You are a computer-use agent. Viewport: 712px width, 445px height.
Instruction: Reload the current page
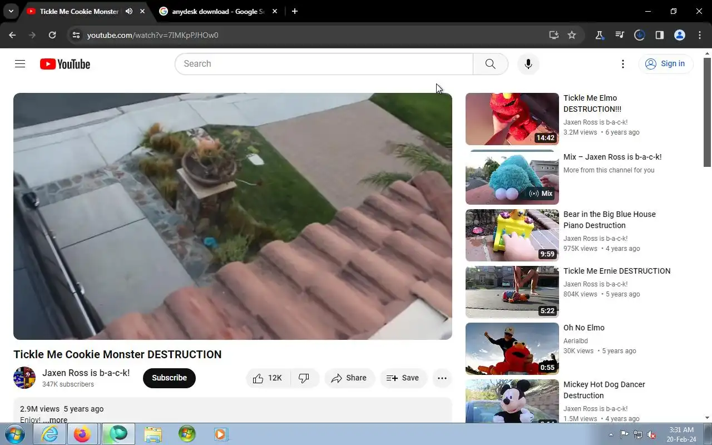[x=52, y=35]
